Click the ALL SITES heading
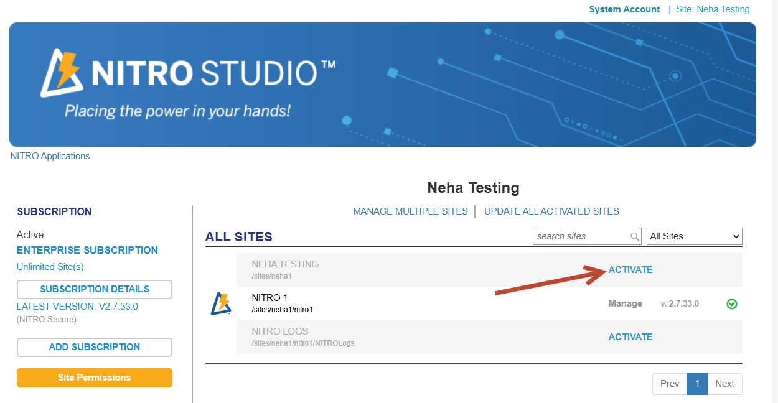Viewport: 778px width, 403px height. pyautogui.click(x=239, y=237)
